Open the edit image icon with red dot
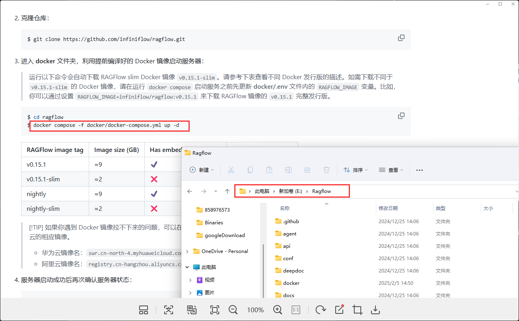Screen dimensions: 519x321 [339, 309]
